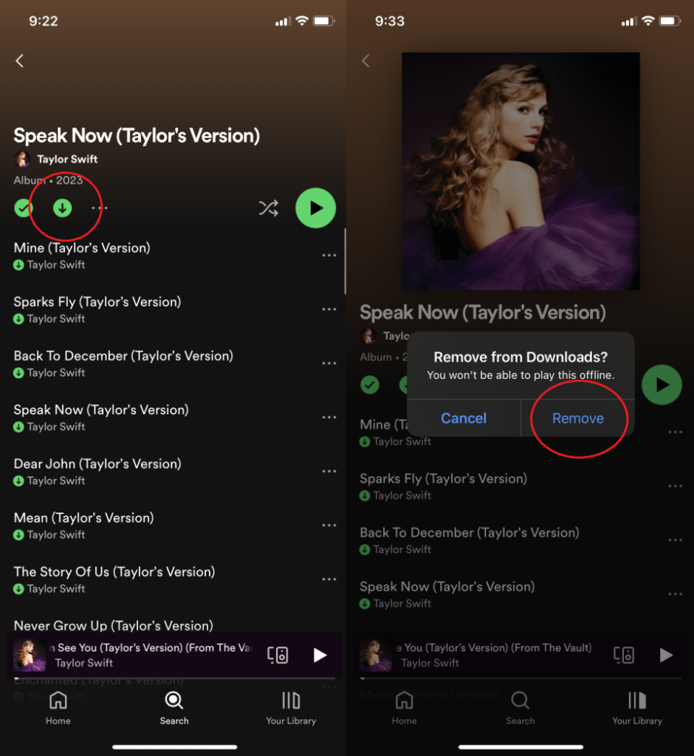Cancel the Remove from Downloads dialog
This screenshot has height=756, width=694.
[x=464, y=419]
